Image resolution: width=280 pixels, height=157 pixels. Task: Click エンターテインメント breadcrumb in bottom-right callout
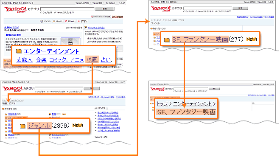pos(192,104)
